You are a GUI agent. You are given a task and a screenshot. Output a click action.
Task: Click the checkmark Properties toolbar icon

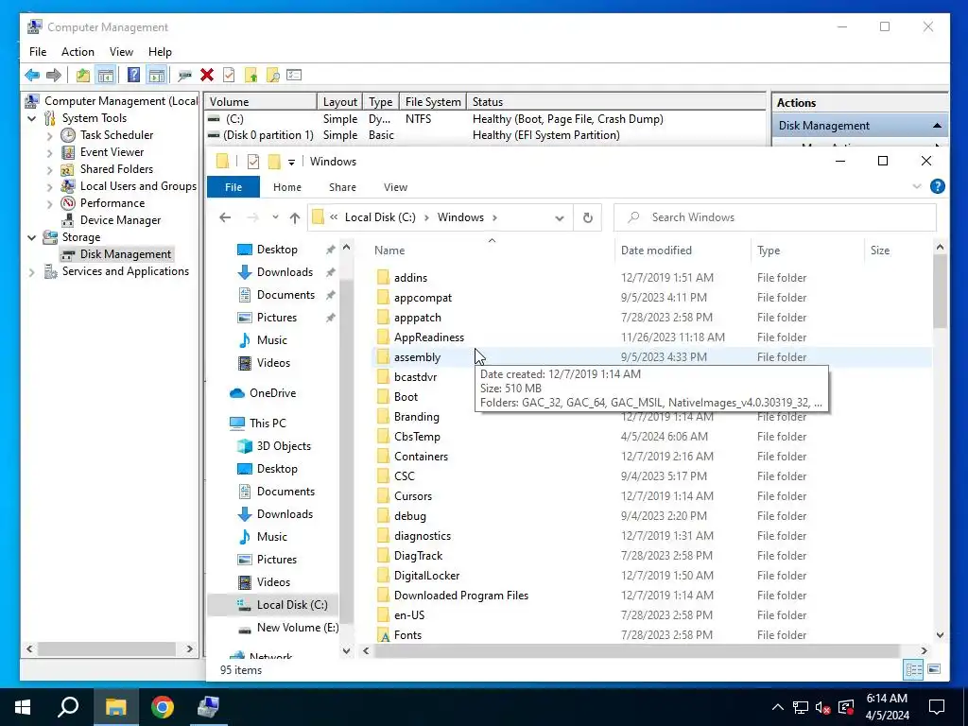(229, 76)
